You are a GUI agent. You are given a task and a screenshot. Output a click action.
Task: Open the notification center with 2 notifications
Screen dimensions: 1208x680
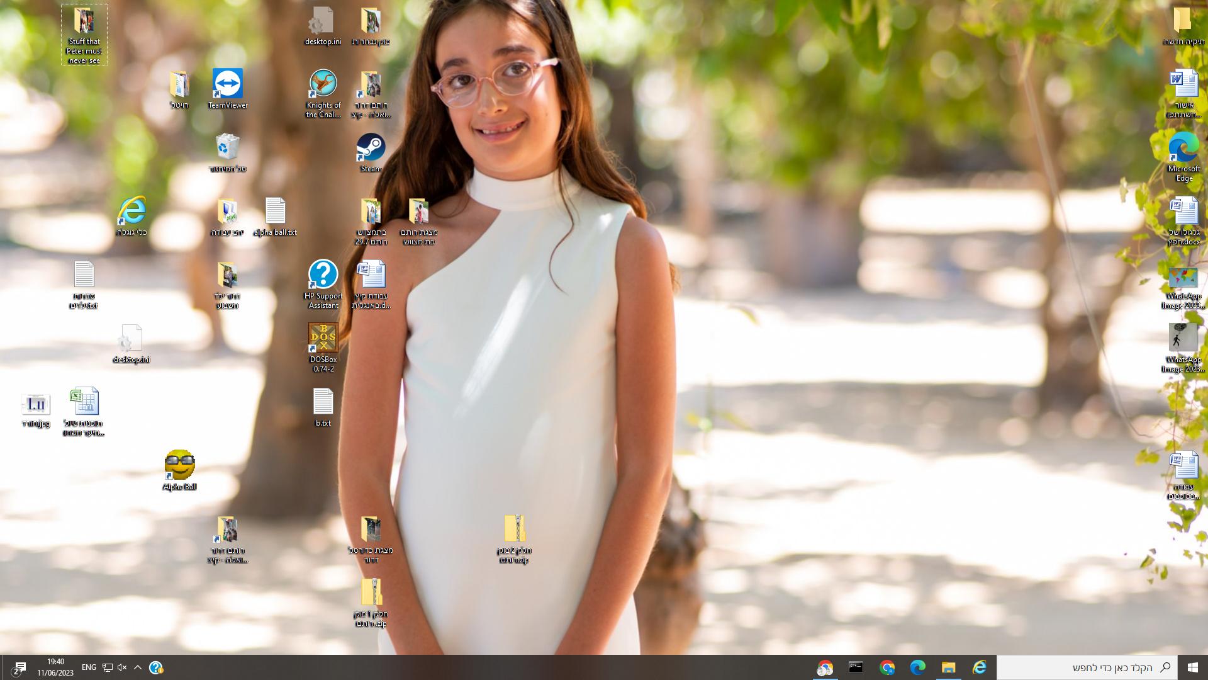[19, 667]
